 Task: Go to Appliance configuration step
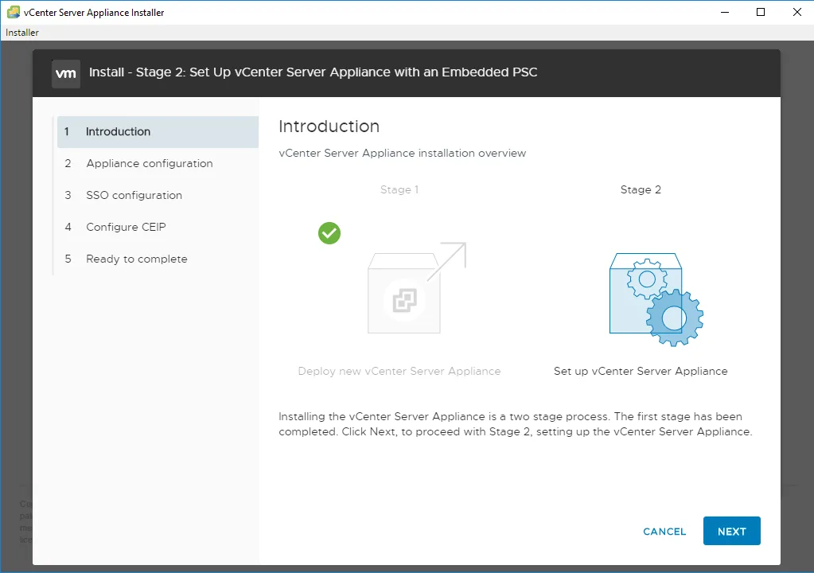click(x=158, y=163)
